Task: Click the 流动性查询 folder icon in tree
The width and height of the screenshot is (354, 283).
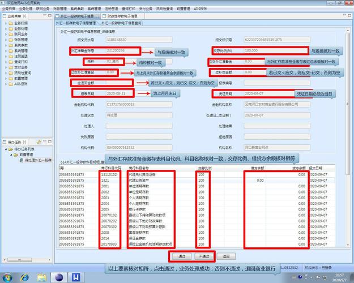Action: tap(11, 73)
